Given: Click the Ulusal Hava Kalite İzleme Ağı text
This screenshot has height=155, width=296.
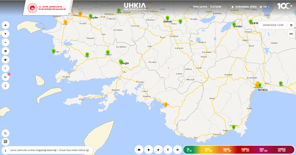Looking at the screenshot, I should pyautogui.click(x=74, y=150).
